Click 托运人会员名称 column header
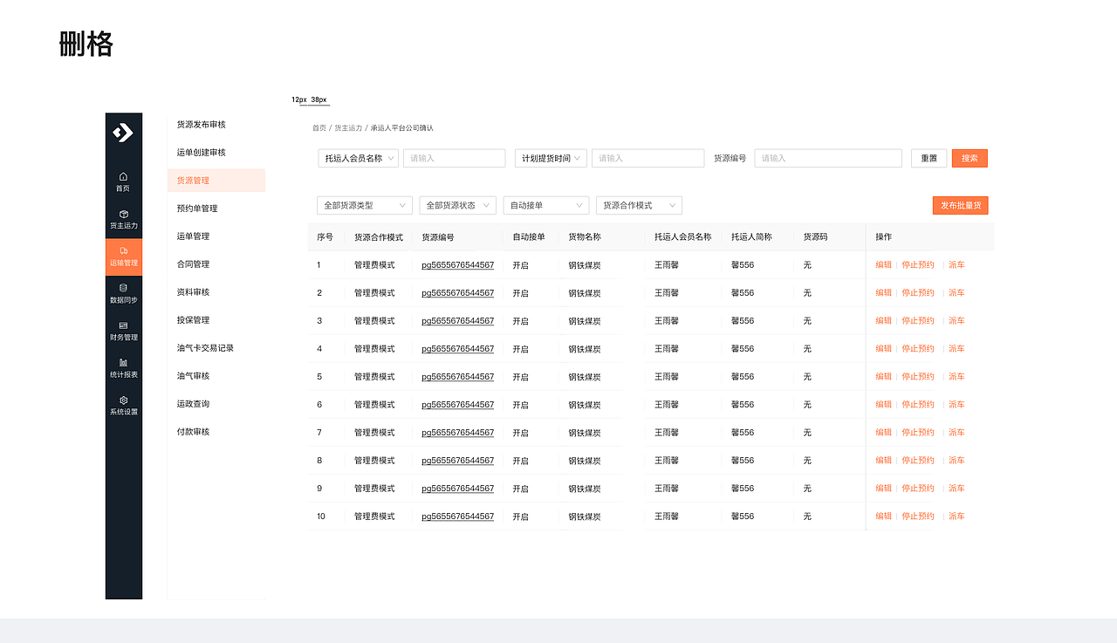This screenshot has height=643, width=1117. point(683,237)
